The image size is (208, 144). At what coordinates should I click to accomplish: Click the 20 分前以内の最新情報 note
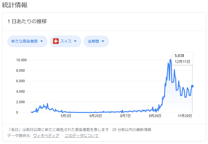tap(132, 130)
